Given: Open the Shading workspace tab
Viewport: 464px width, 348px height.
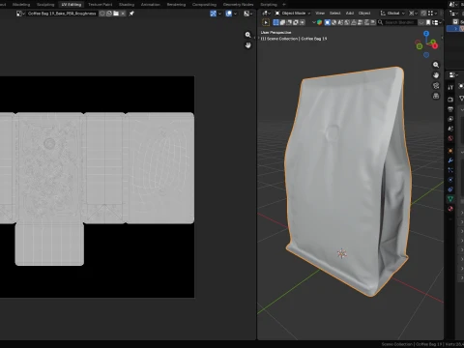Looking at the screenshot, I should [127, 5].
